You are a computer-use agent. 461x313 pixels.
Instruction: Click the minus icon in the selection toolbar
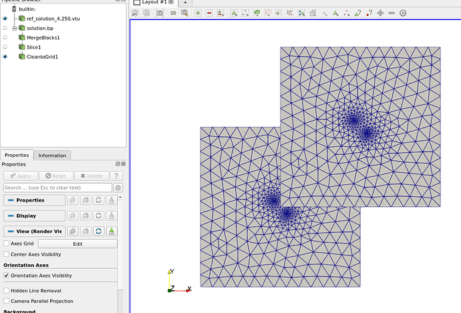392,13
